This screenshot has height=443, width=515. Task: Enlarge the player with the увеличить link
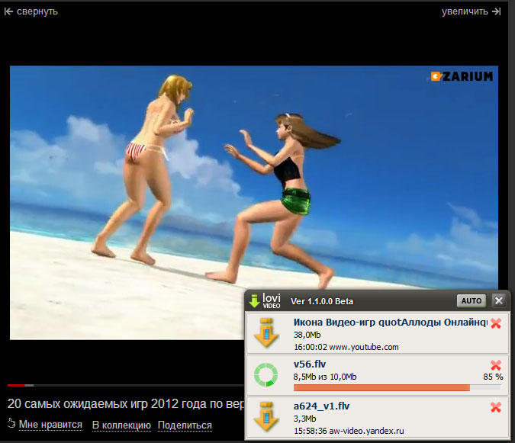pos(471,11)
